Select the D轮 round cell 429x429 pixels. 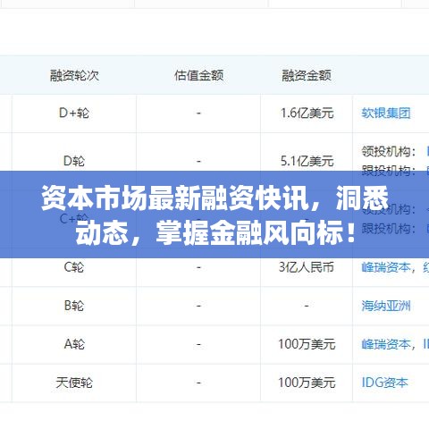coord(74,161)
